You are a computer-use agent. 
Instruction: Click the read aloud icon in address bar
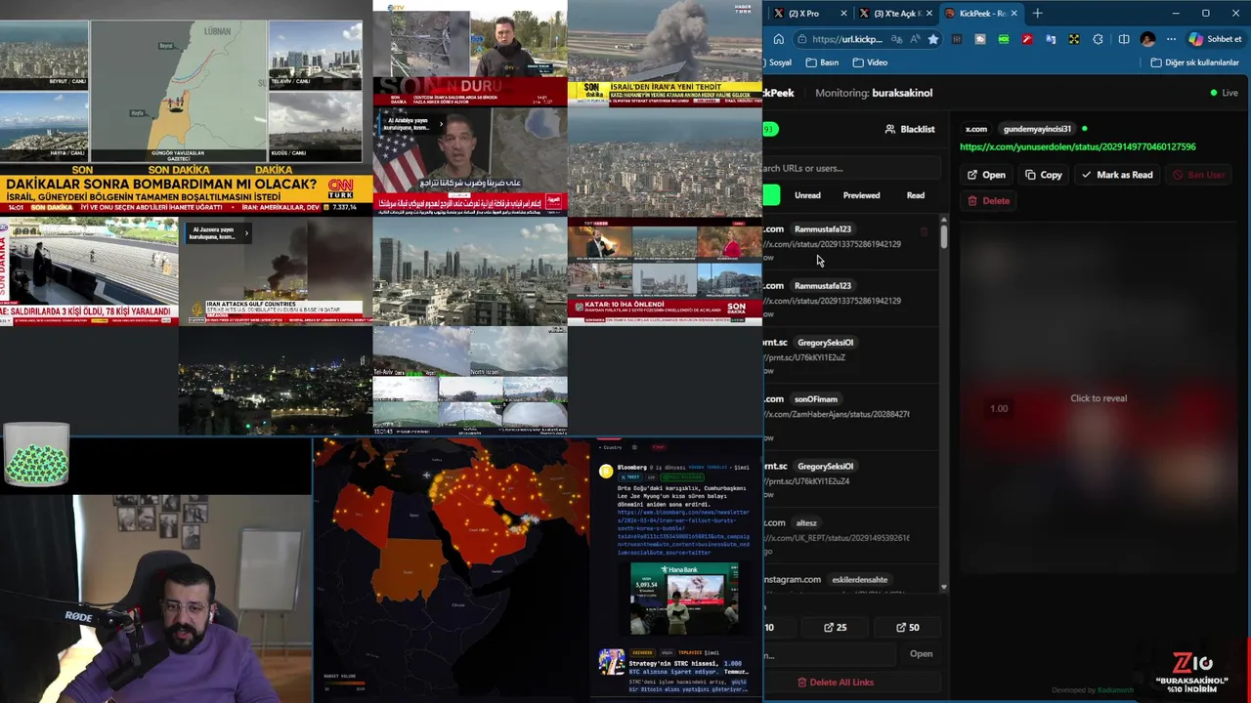(x=914, y=39)
